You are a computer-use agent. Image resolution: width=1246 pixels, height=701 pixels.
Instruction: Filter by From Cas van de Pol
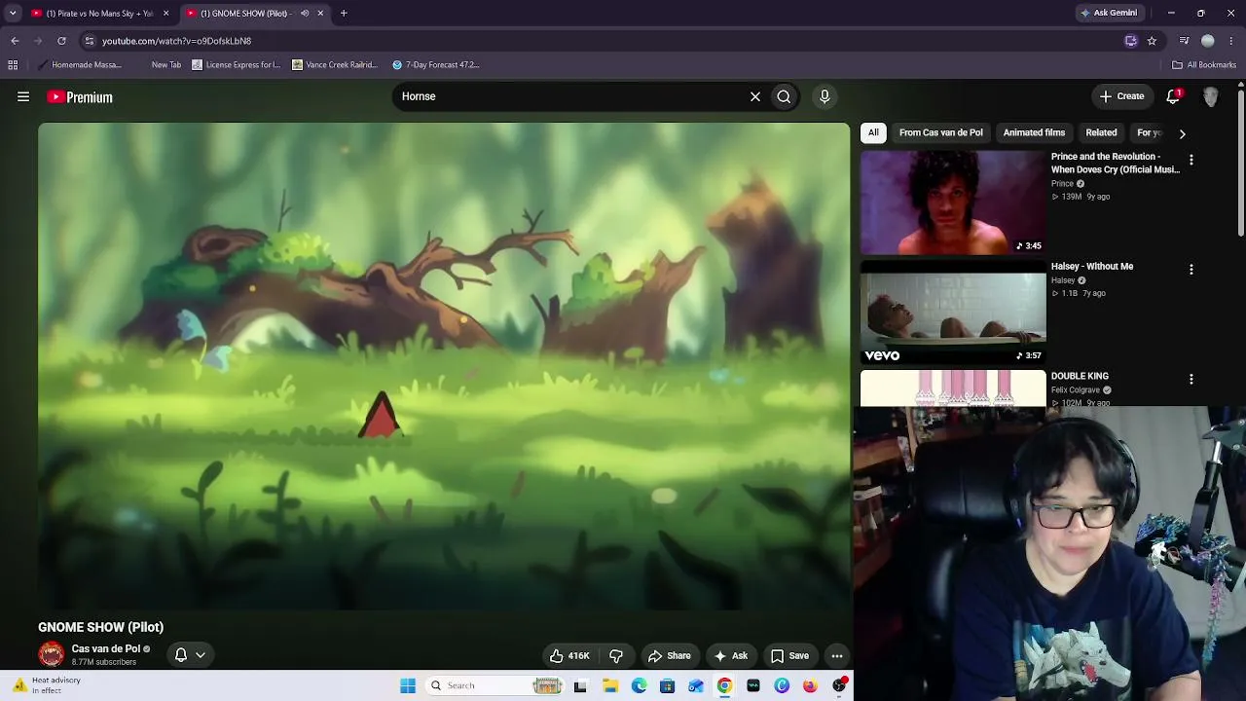940,132
